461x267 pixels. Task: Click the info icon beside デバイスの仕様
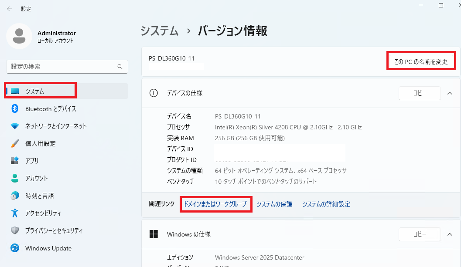pyautogui.click(x=154, y=93)
